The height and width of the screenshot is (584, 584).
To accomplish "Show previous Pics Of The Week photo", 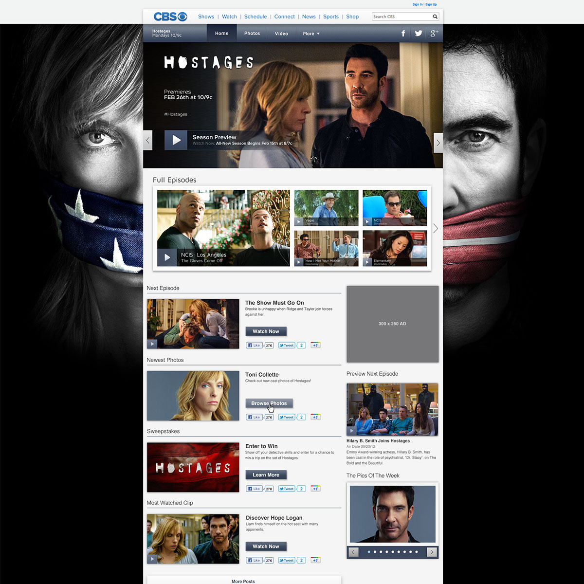I will click(x=354, y=552).
